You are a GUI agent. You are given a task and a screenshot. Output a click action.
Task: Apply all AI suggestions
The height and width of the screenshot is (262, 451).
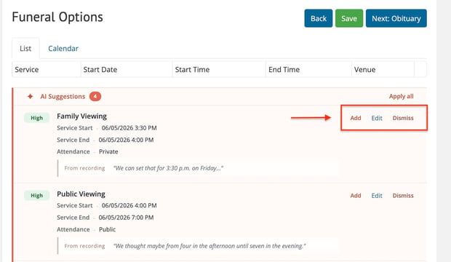(401, 97)
